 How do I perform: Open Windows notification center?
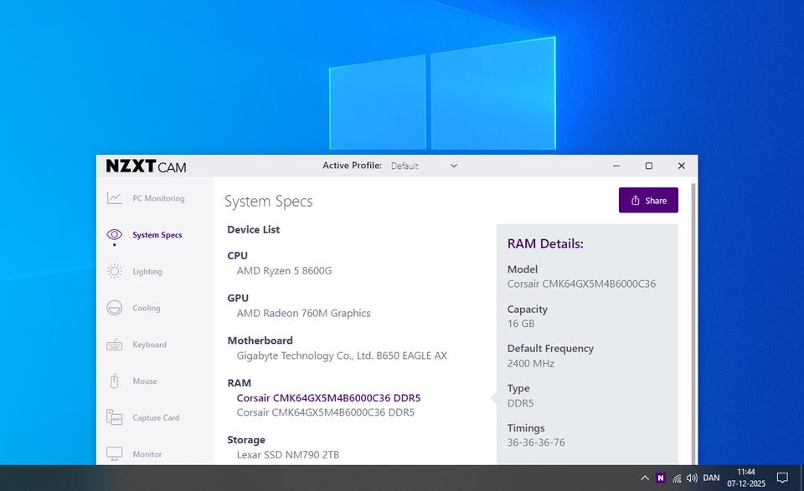[782, 478]
